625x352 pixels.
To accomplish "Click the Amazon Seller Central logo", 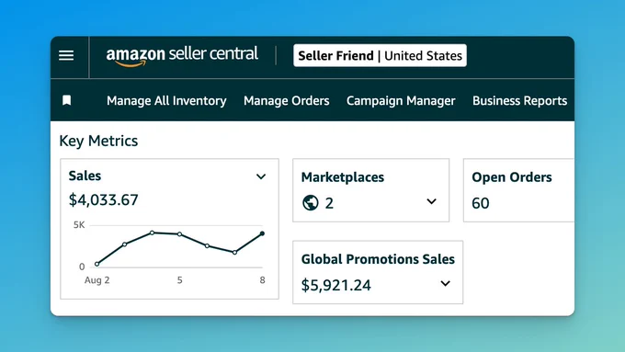I will [182, 56].
